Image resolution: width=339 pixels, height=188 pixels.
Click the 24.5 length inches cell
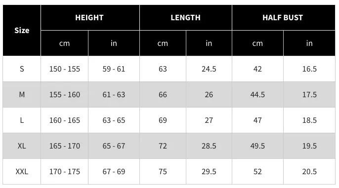click(209, 69)
